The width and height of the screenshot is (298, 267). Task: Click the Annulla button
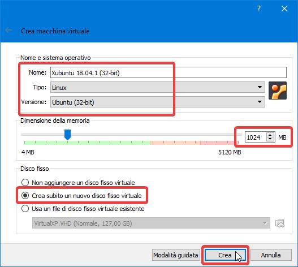(271, 255)
